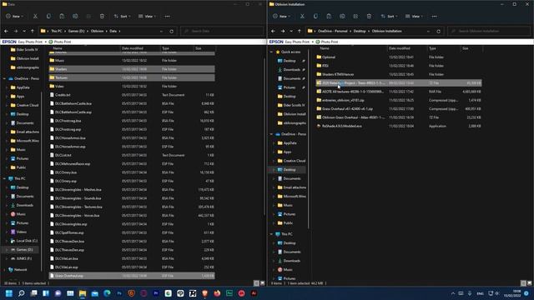Image resolution: width=534 pixels, height=300 pixels.
Task: Expand Games (D:) in Data window sidebar
Action: (x=7, y=250)
